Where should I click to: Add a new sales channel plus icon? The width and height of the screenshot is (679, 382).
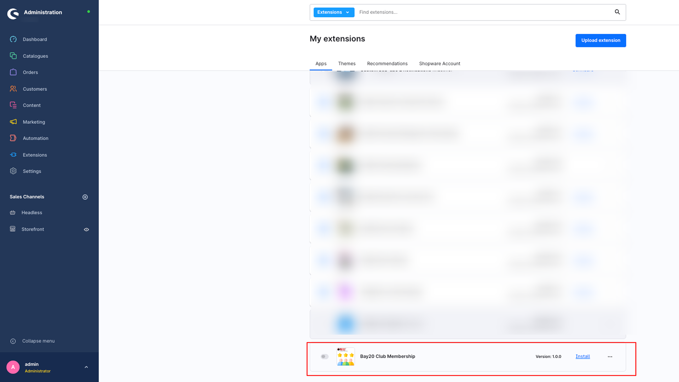[85, 197]
